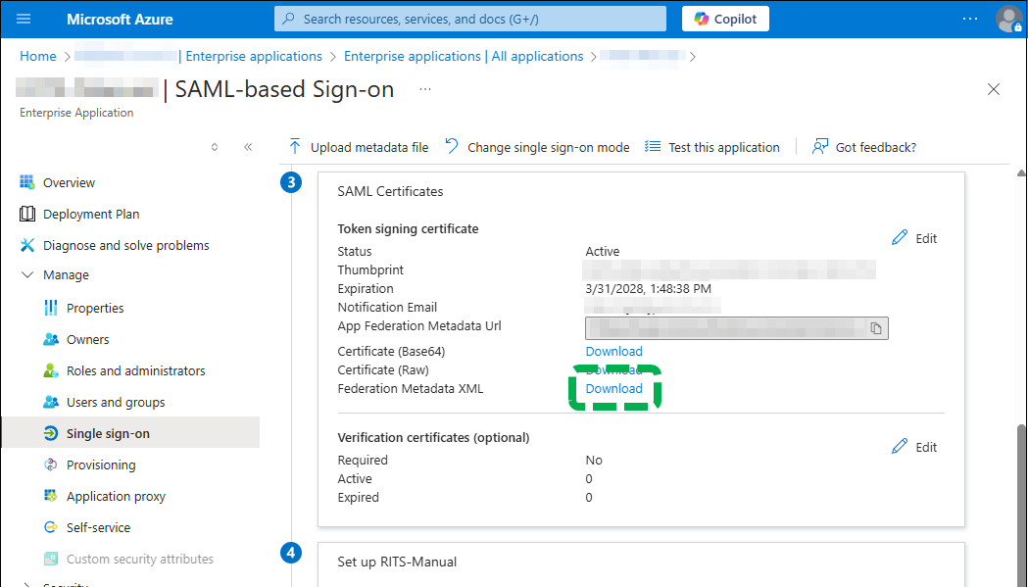
Task: Open the Enterprise applications breadcrumb item
Action: [x=253, y=56]
